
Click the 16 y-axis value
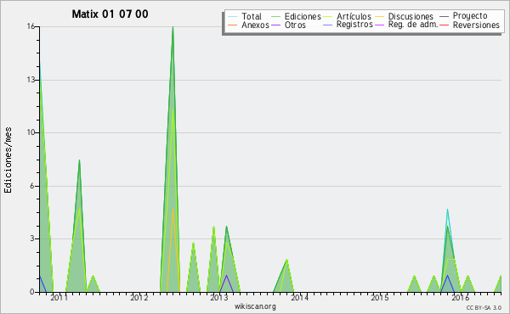click(31, 26)
